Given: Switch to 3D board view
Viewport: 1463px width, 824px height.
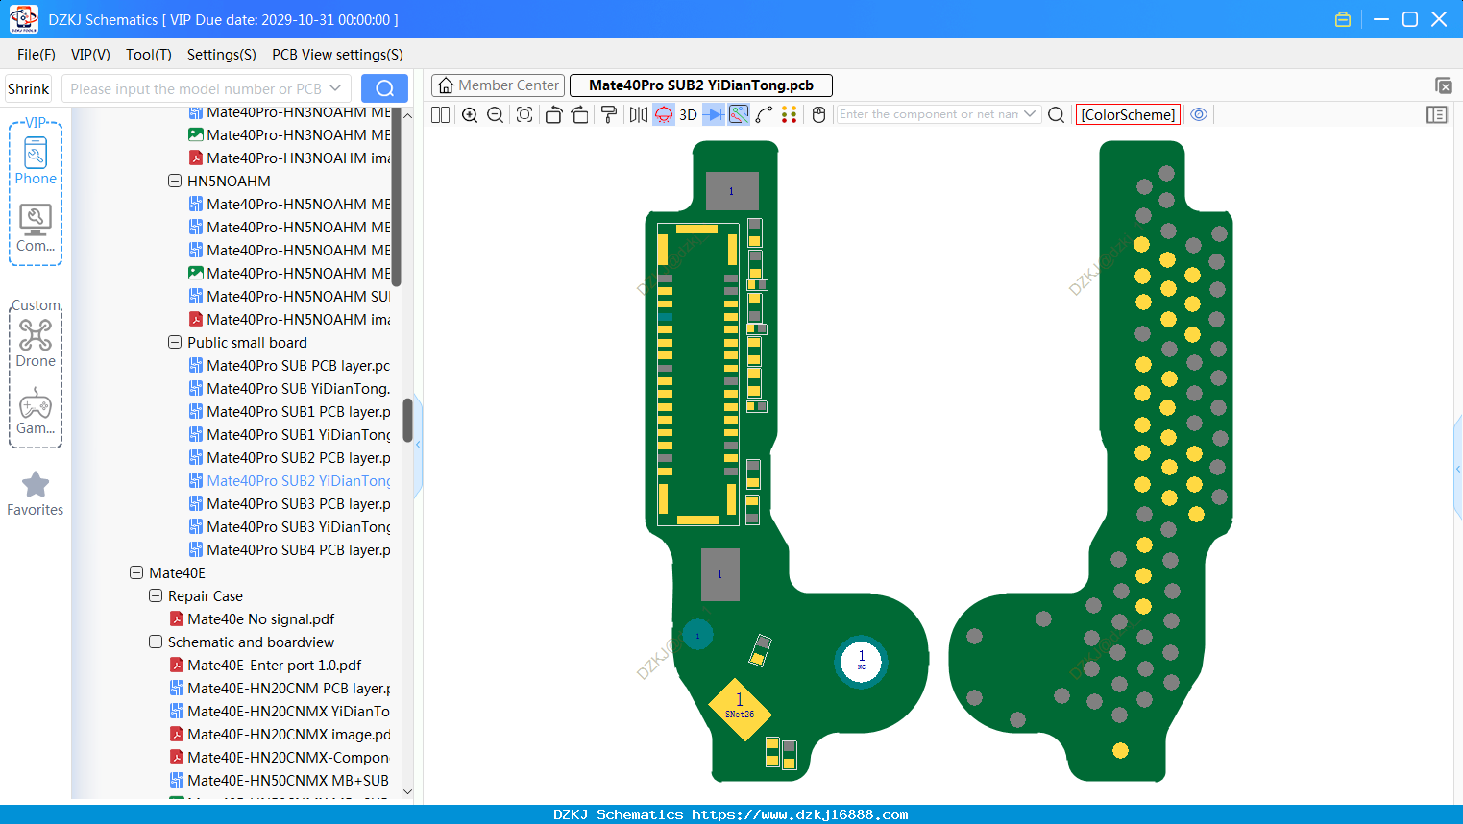Looking at the screenshot, I should pos(688,115).
